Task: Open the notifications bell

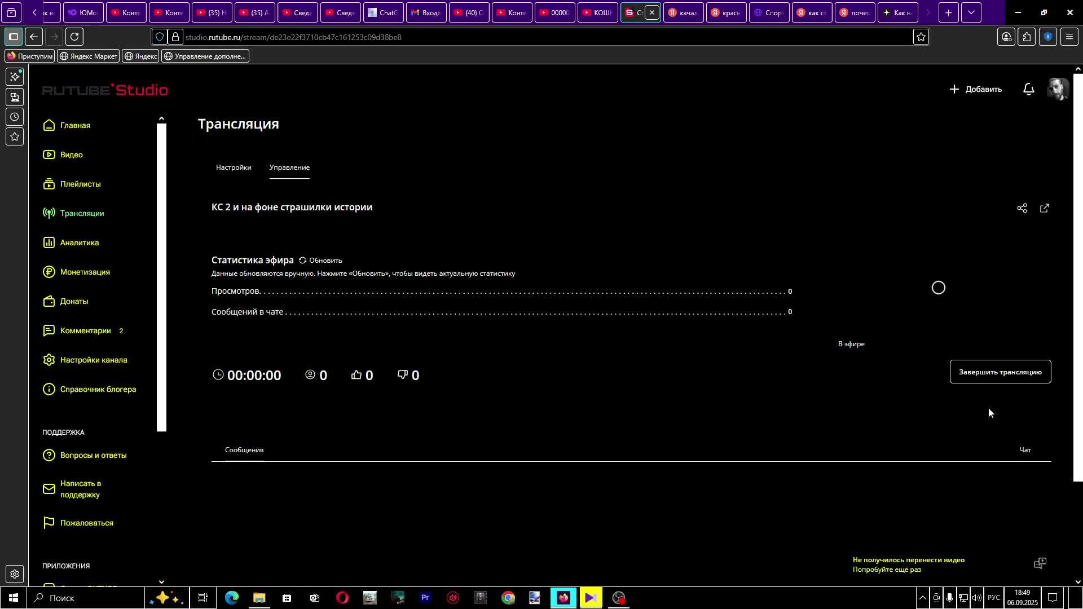Action: pyautogui.click(x=1028, y=89)
